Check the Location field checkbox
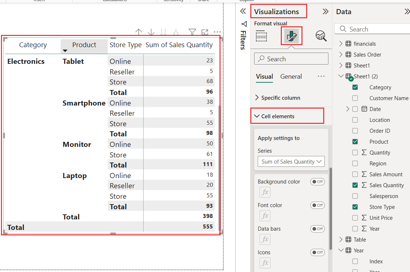This screenshot has width=410, height=272. coord(355,120)
